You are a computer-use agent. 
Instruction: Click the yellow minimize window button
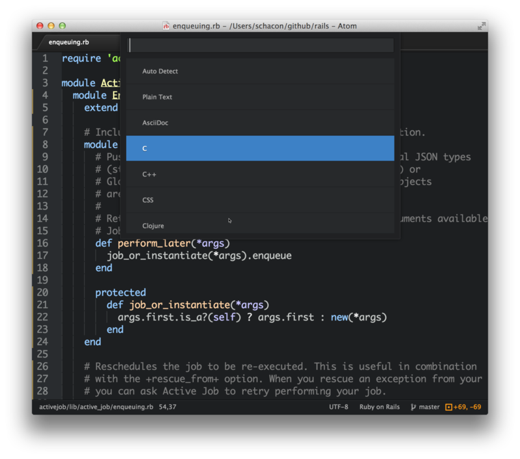[51, 26]
